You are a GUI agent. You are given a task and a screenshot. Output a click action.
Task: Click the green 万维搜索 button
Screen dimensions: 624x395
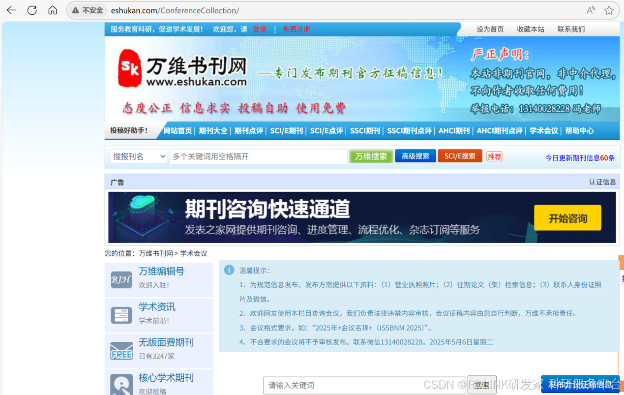click(371, 156)
